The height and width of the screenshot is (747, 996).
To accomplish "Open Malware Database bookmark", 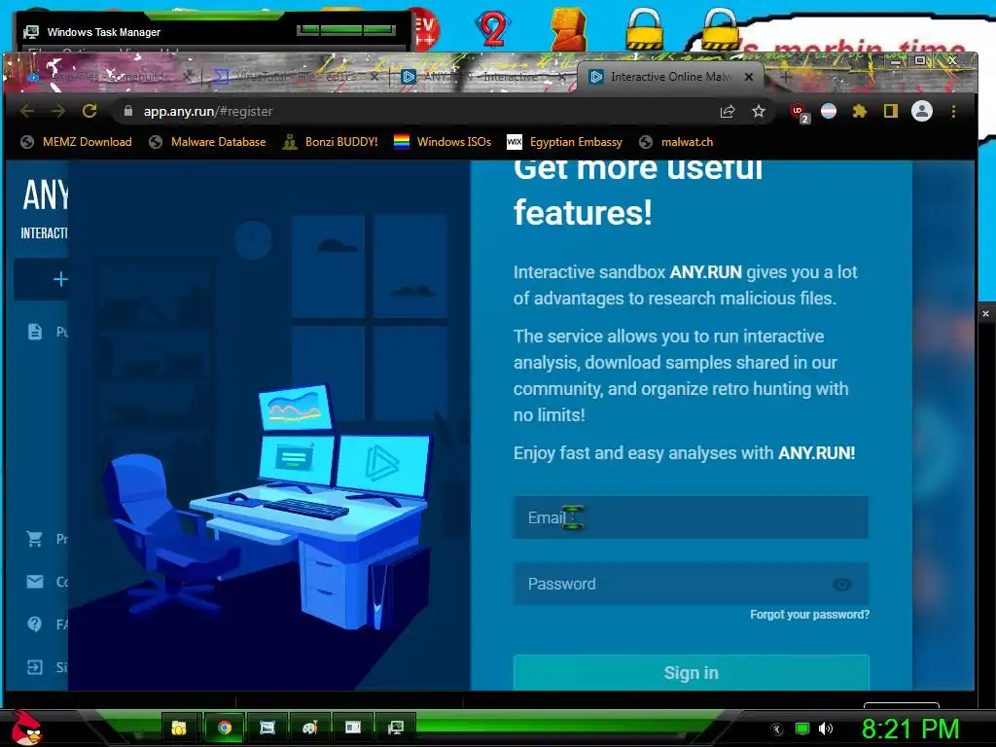I will pyautogui.click(x=208, y=142).
